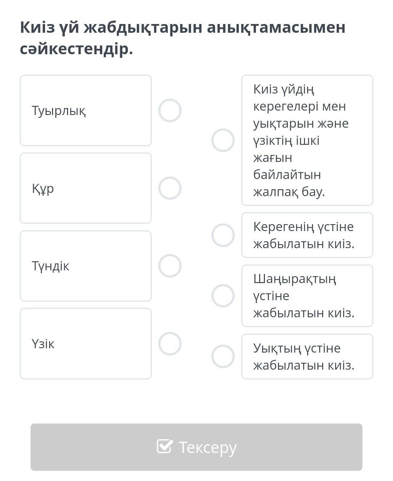Image resolution: width=393 pixels, height=481 pixels.
Task: Click the heading line Киіз үй жабдықтарын анықтамасымен
Action: [183, 27]
